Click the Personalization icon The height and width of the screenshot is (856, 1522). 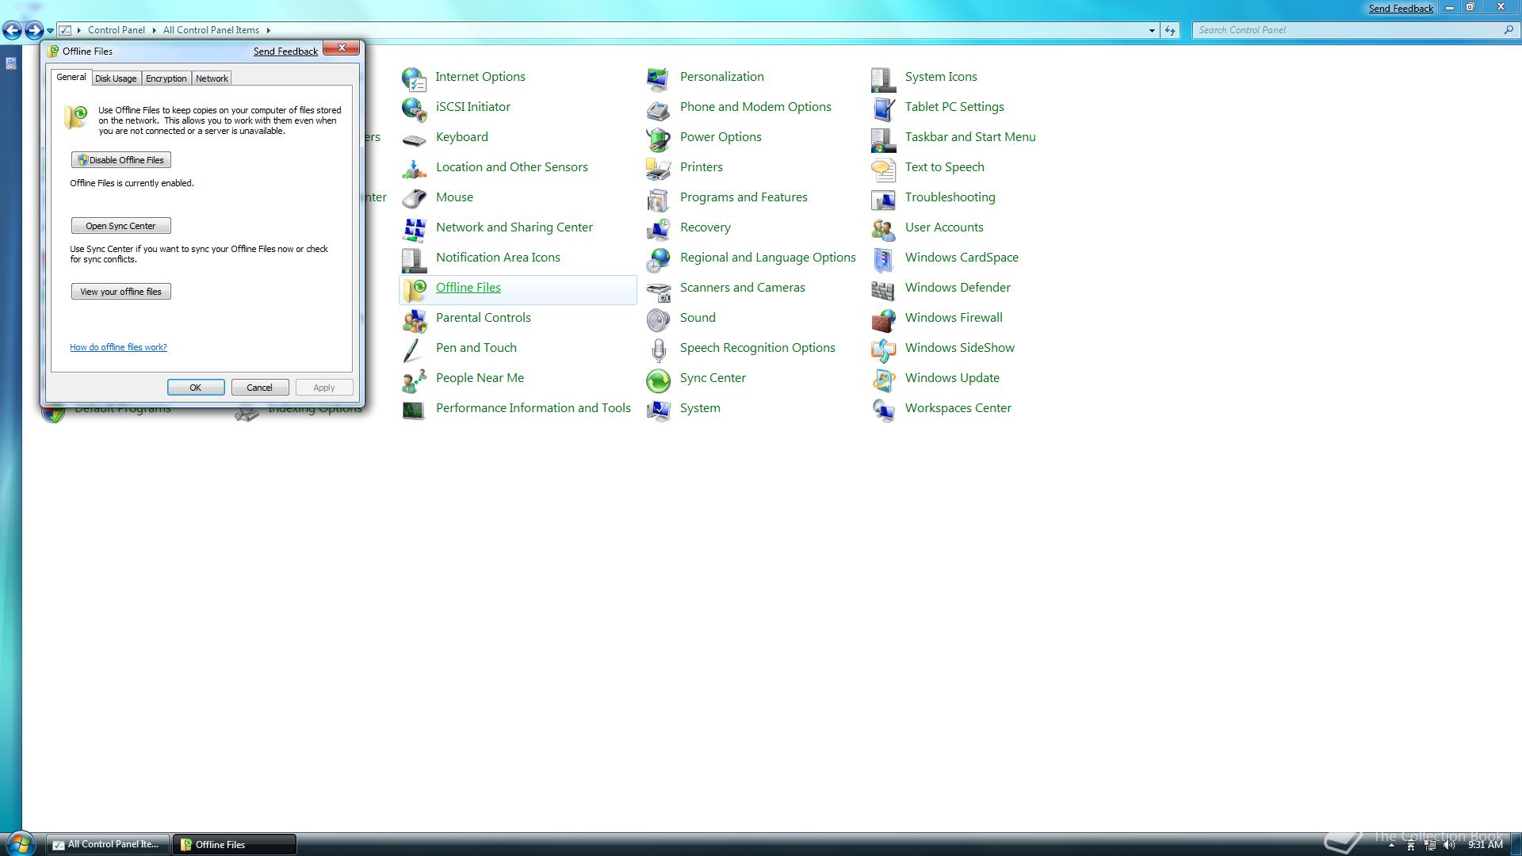click(x=658, y=78)
